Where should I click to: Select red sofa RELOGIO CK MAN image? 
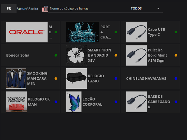coord(17,102)
